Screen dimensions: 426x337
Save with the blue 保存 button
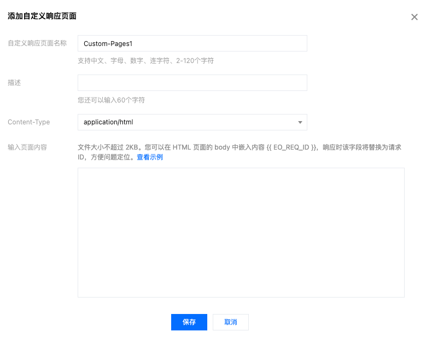pos(189,322)
